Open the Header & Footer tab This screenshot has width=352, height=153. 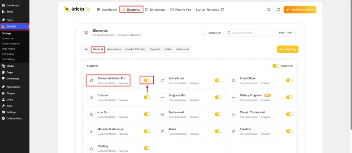pos(135,49)
